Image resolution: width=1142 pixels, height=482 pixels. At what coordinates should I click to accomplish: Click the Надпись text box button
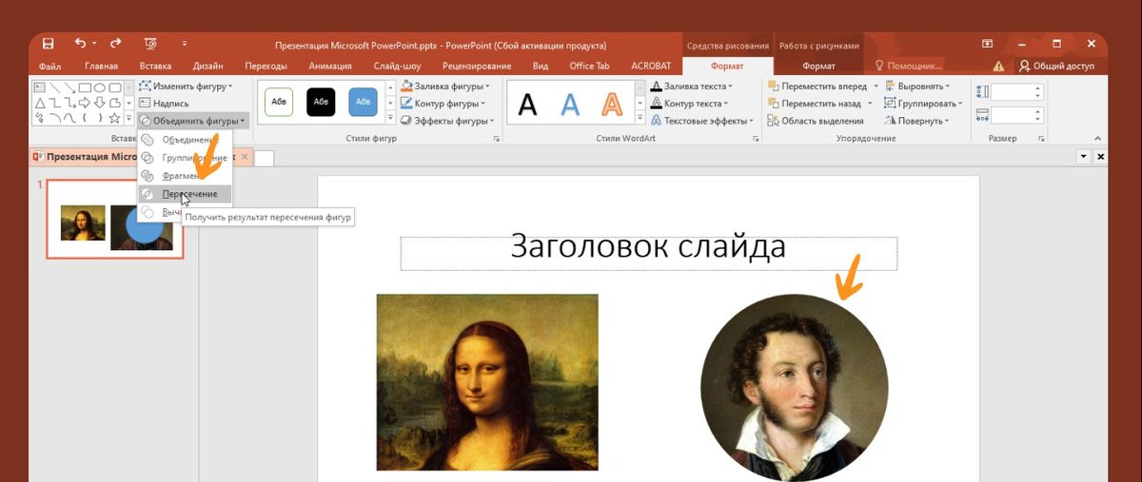pos(164,103)
